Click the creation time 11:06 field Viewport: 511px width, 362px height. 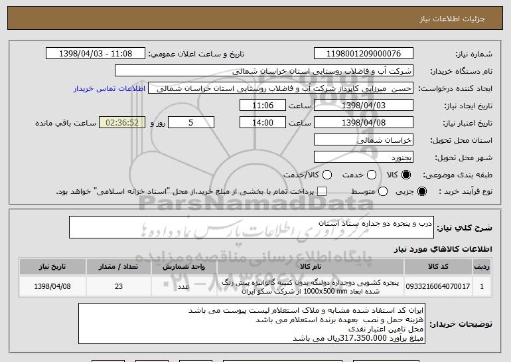[x=263, y=106]
